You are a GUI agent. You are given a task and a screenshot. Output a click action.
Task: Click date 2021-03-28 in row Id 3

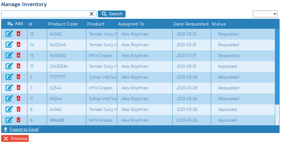tap(187, 77)
